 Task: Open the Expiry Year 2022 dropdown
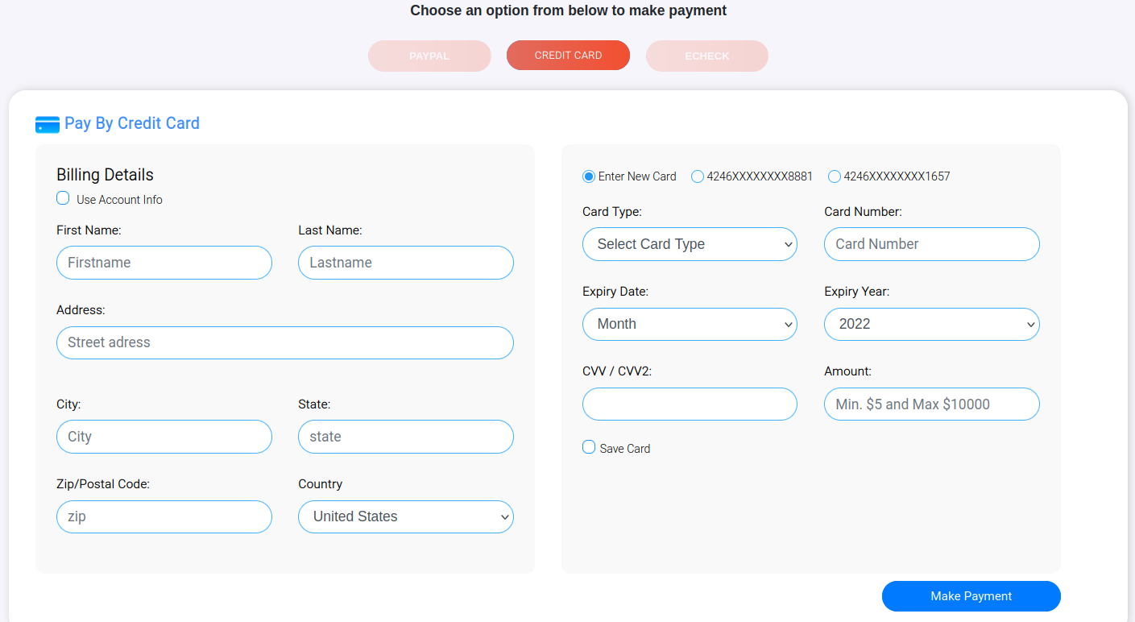tap(932, 324)
